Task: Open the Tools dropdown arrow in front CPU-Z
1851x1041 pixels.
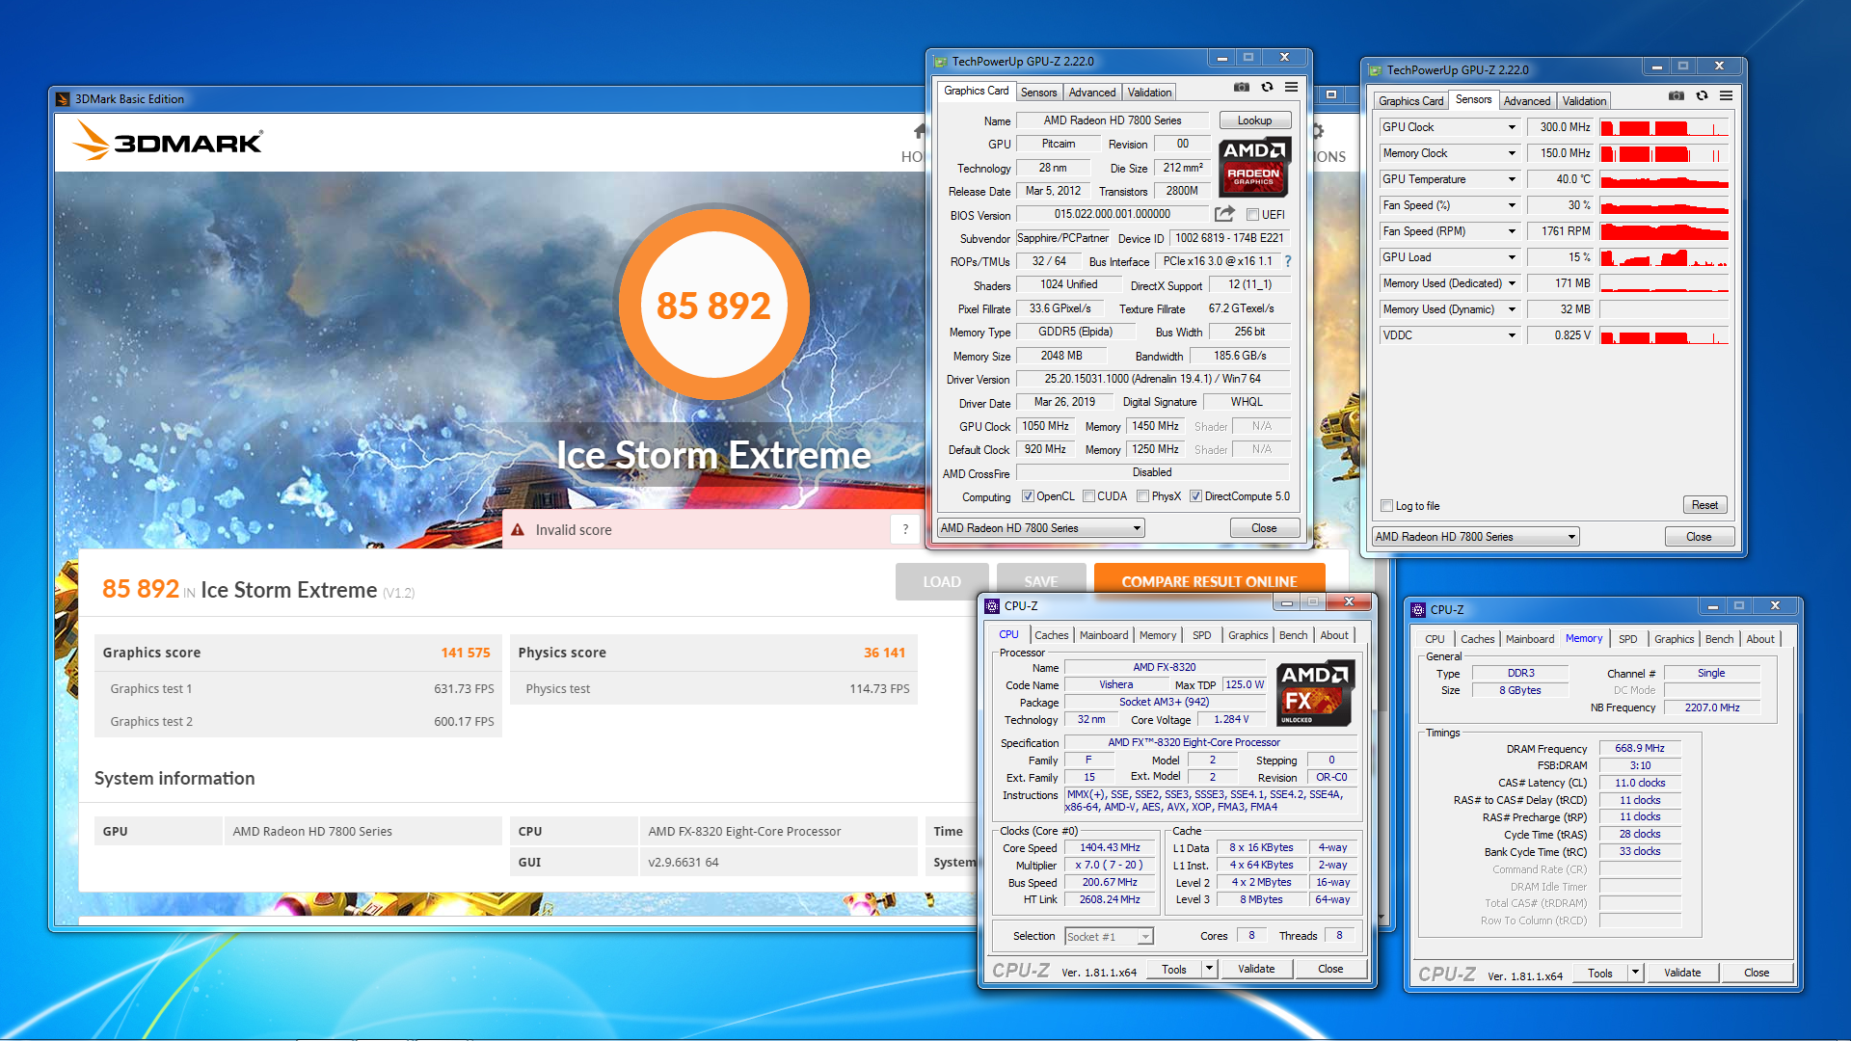Action: (1209, 969)
